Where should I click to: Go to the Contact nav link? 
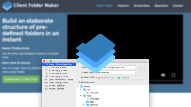point(178,6)
